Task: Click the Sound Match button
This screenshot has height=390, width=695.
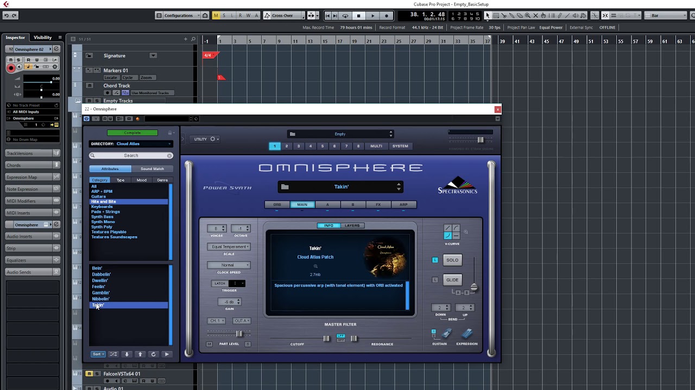Action: [152, 169]
